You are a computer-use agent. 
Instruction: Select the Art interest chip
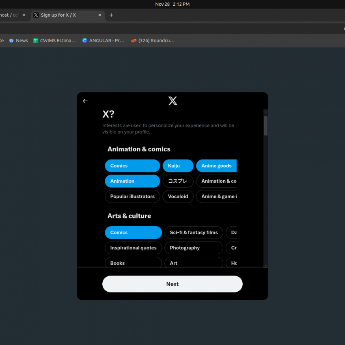194,262
